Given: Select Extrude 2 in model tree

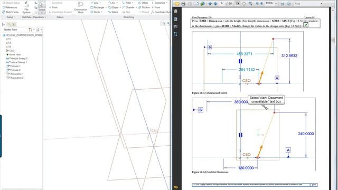Looking at the screenshot, I should pyautogui.click(x=13, y=70).
